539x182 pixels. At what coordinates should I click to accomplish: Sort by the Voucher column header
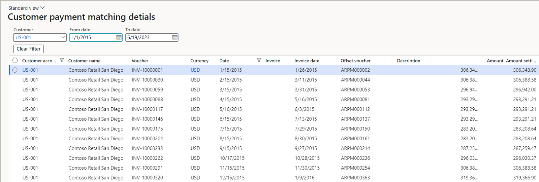[x=140, y=61]
